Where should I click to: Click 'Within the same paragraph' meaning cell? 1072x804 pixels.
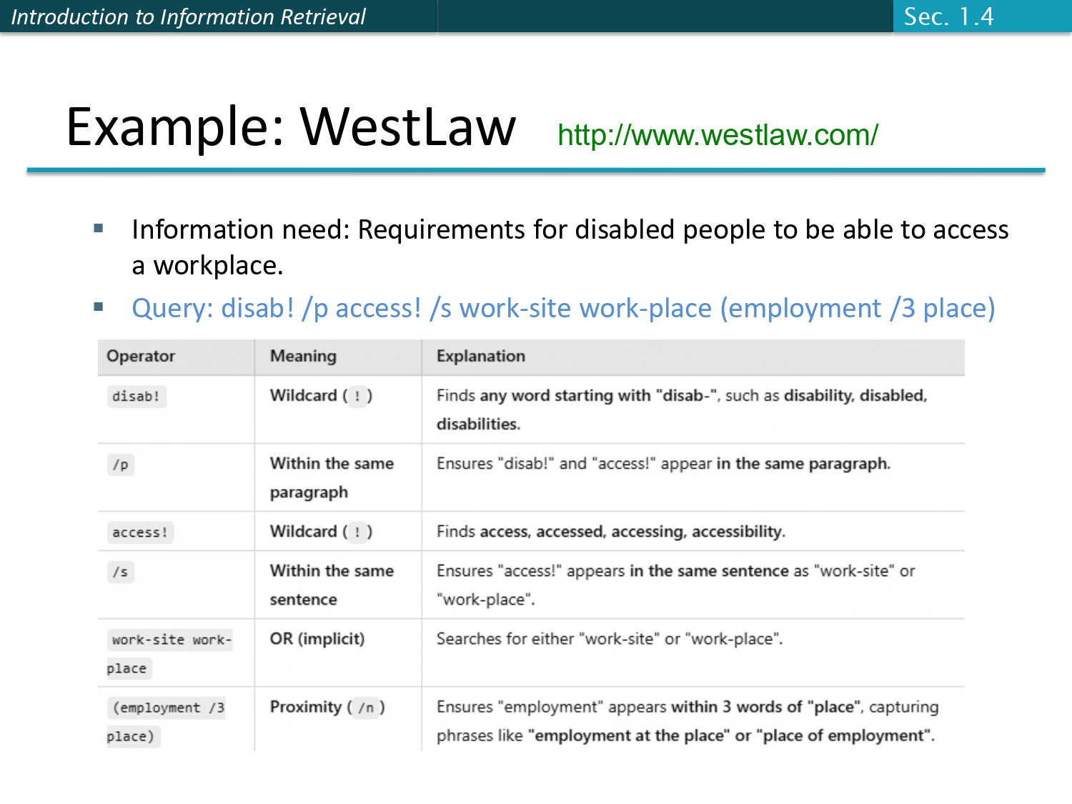point(332,477)
